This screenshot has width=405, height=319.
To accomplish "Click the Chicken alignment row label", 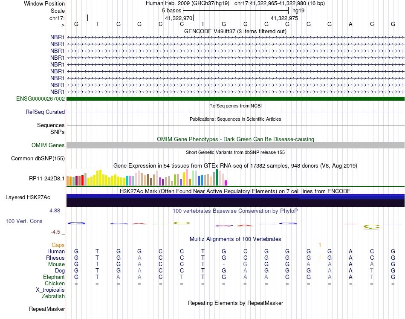I will coord(55,283).
